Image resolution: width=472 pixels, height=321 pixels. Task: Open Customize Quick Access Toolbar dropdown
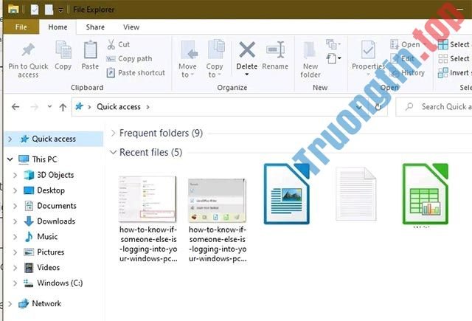tap(60, 10)
